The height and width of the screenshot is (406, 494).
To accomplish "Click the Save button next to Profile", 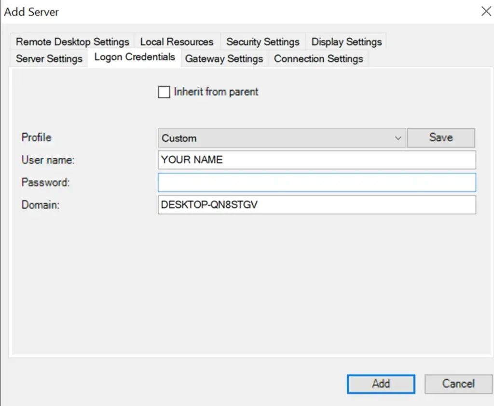I will click(440, 137).
